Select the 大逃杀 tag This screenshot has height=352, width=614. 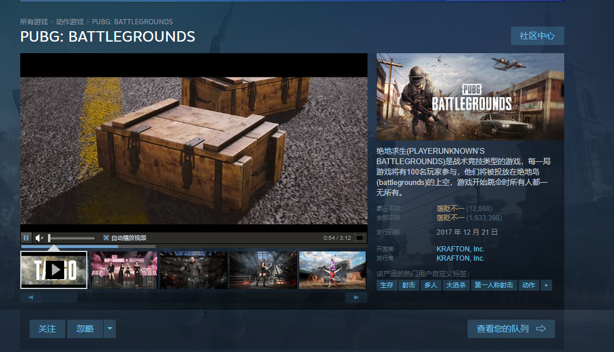point(456,285)
